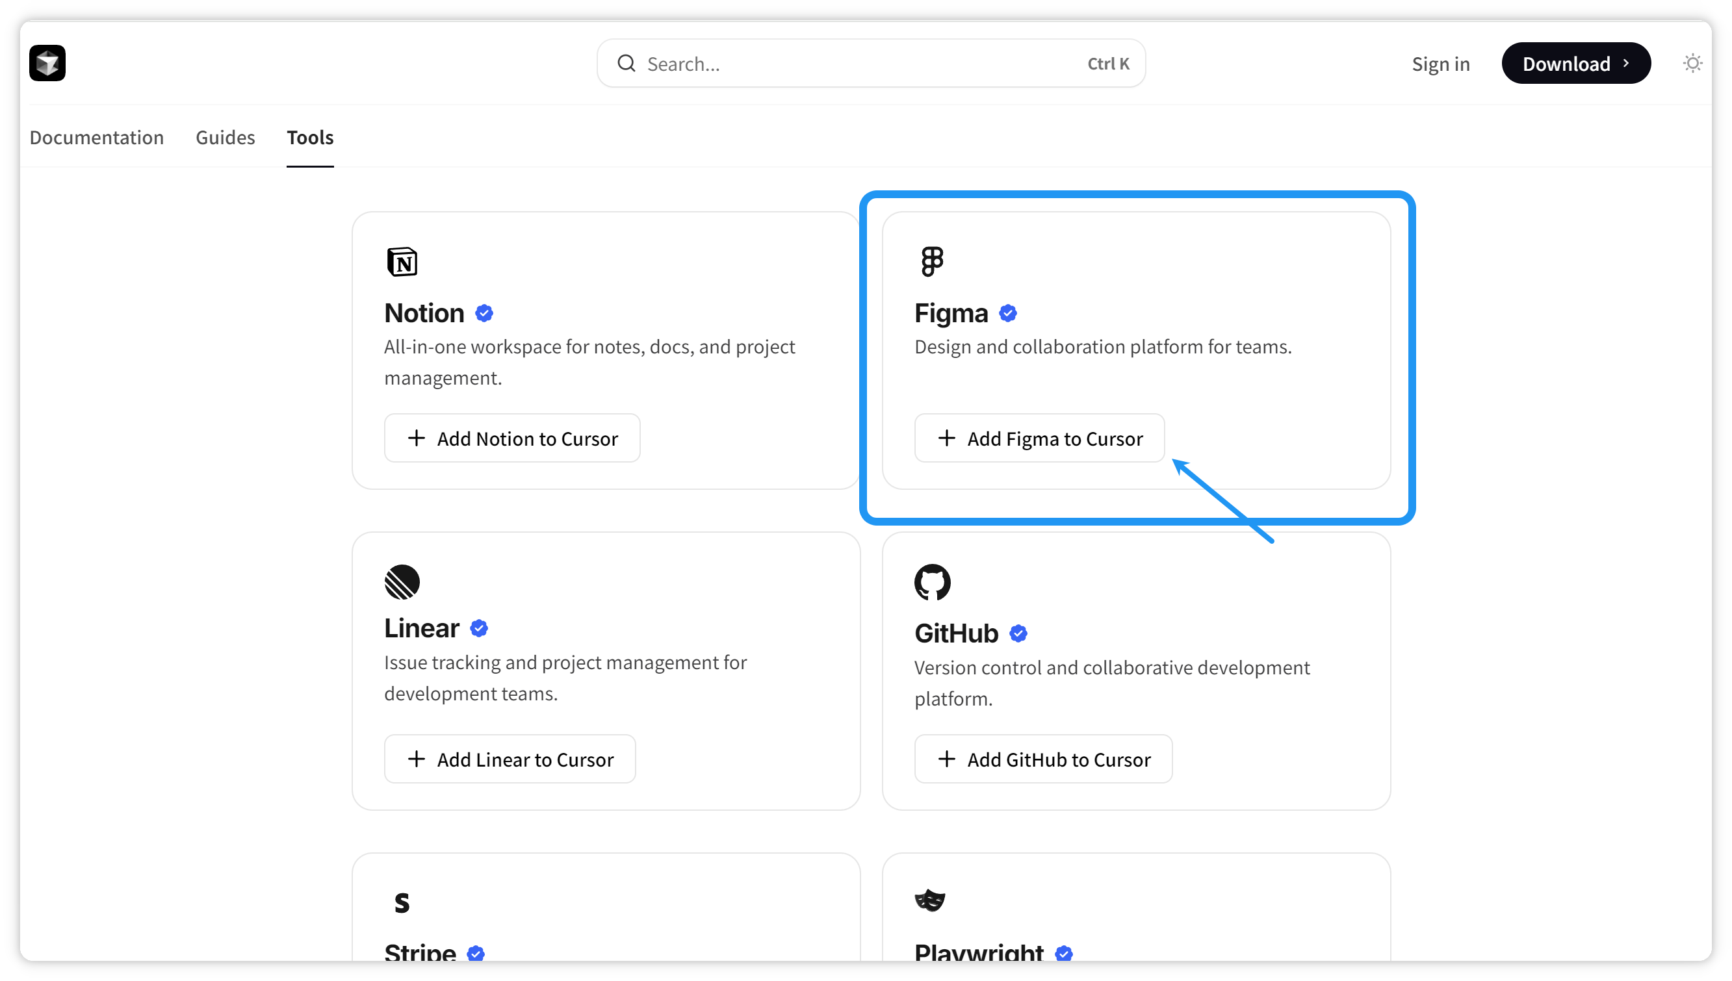
Task: Click the verified badge next to Notion
Action: 484,313
